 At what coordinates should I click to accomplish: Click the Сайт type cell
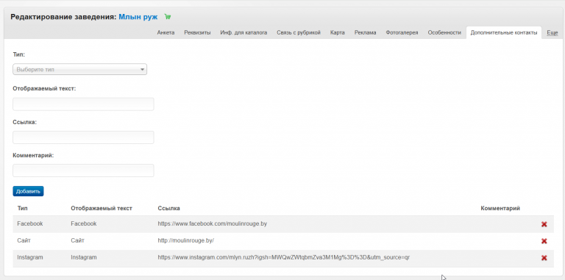click(x=24, y=240)
